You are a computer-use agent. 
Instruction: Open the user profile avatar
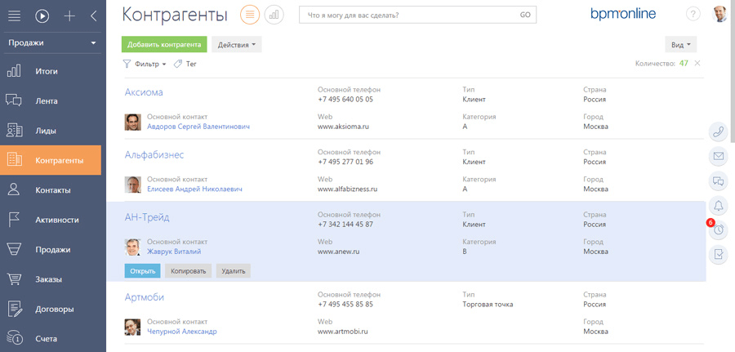click(x=719, y=14)
